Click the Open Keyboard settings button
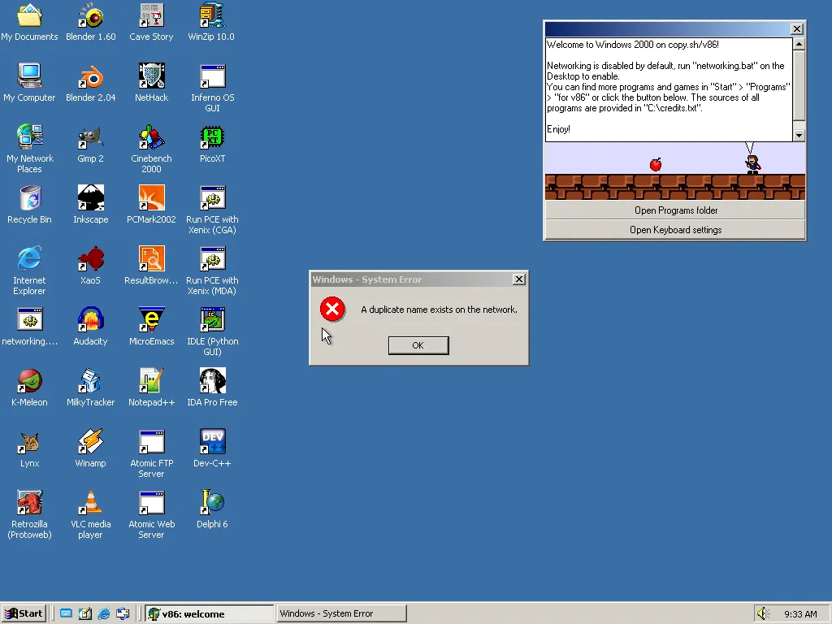832x624 pixels. [675, 230]
